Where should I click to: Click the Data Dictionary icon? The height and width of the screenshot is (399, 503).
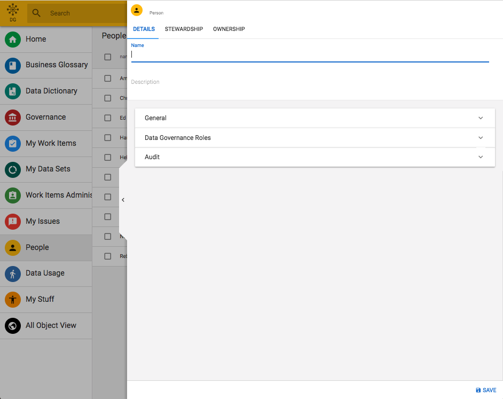(x=13, y=91)
